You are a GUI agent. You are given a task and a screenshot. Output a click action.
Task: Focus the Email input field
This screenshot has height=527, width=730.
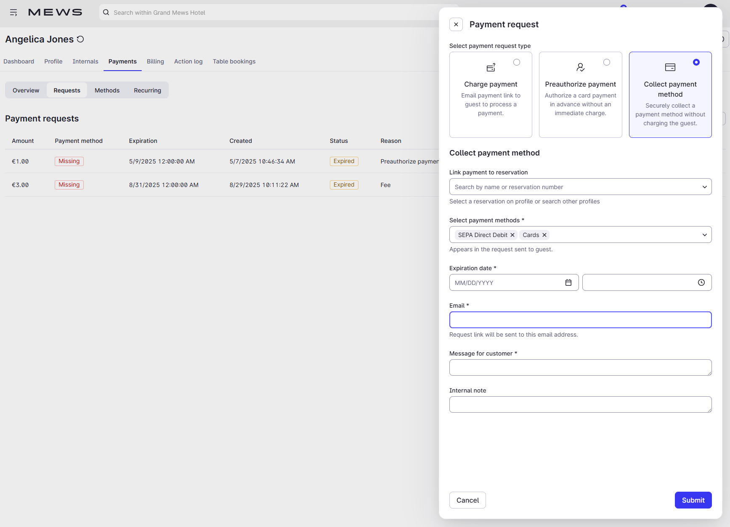[x=581, y=320]
